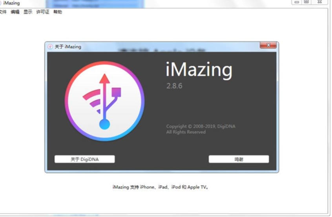Click the version number 2.8.6
The height and width of the screenshot is (217, 332).
(174, 86)
